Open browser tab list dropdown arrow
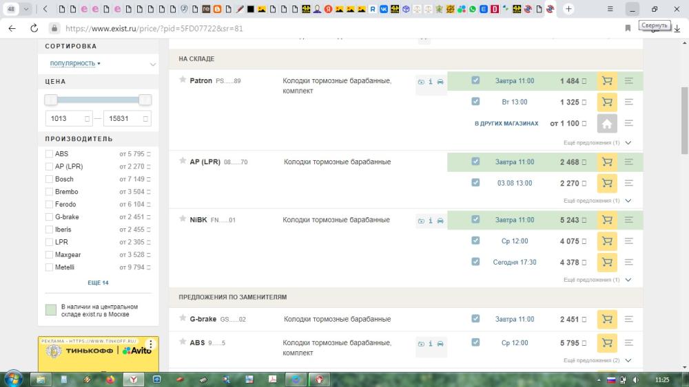 point(26,9)
